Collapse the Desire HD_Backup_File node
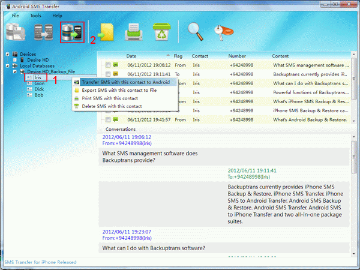Viewport: 360px width, 270px height. point(15,71)
